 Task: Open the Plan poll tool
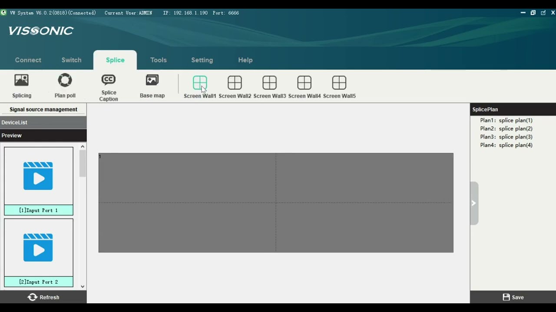[65, 86]
